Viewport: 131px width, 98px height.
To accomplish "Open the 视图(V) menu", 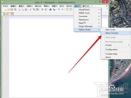I will [x=30, y=6].
